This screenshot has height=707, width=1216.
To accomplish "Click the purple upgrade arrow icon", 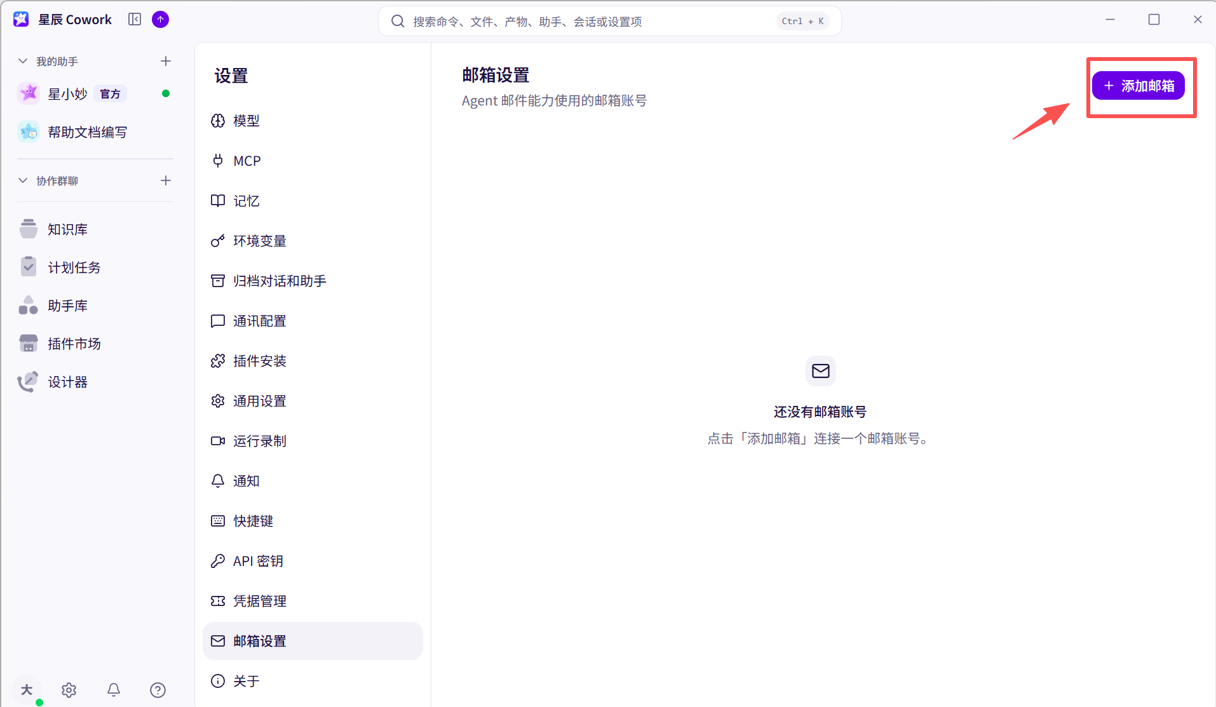I will (161, 20).
